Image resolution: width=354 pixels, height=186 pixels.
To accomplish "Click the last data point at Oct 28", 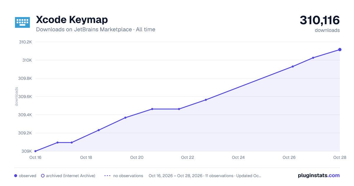I will click(x=340, y=50).
